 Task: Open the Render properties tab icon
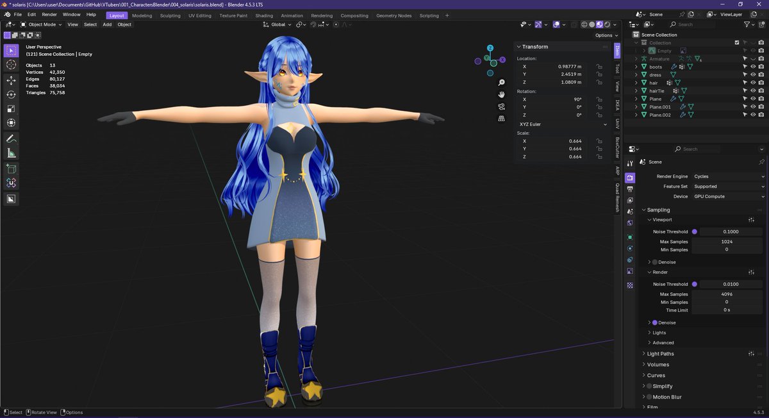coord(630,178)
